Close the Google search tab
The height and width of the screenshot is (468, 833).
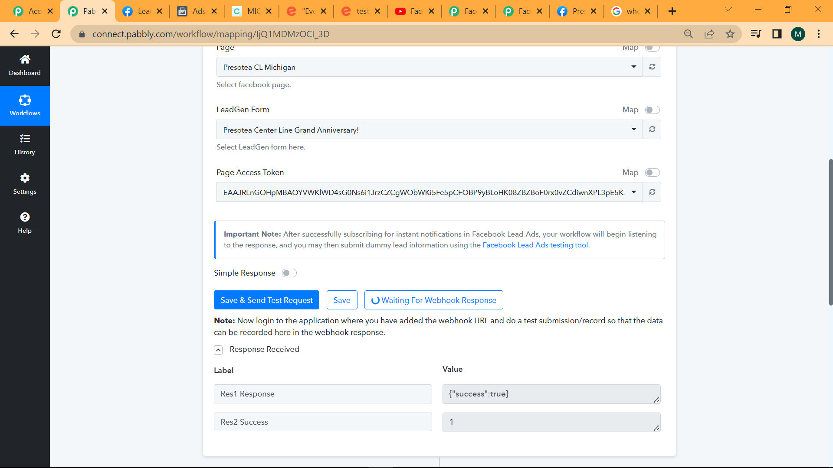(x=647, y=11)
